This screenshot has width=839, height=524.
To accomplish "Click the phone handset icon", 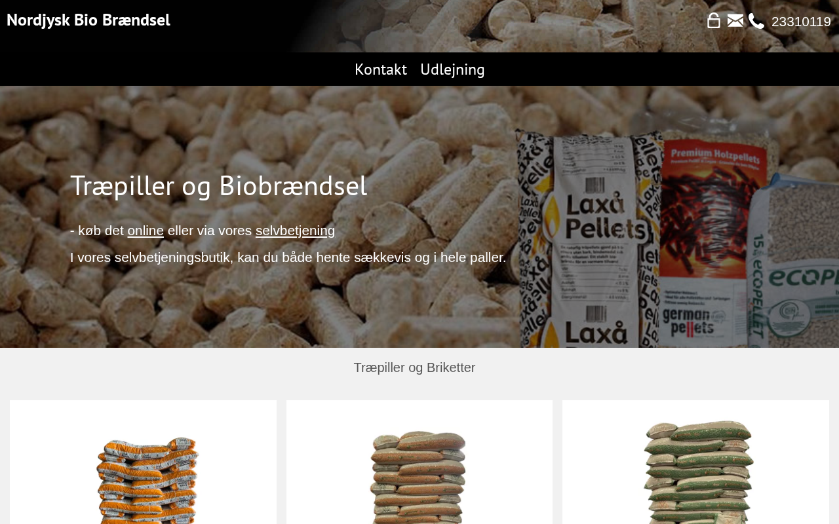I will pyautogui.click(x=756, y=21).
